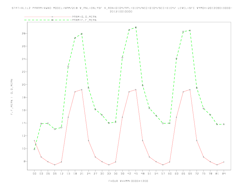Click the green F.F_MEAN marker at forecast hour 45
244x189 pixels.
pos(136,27)
